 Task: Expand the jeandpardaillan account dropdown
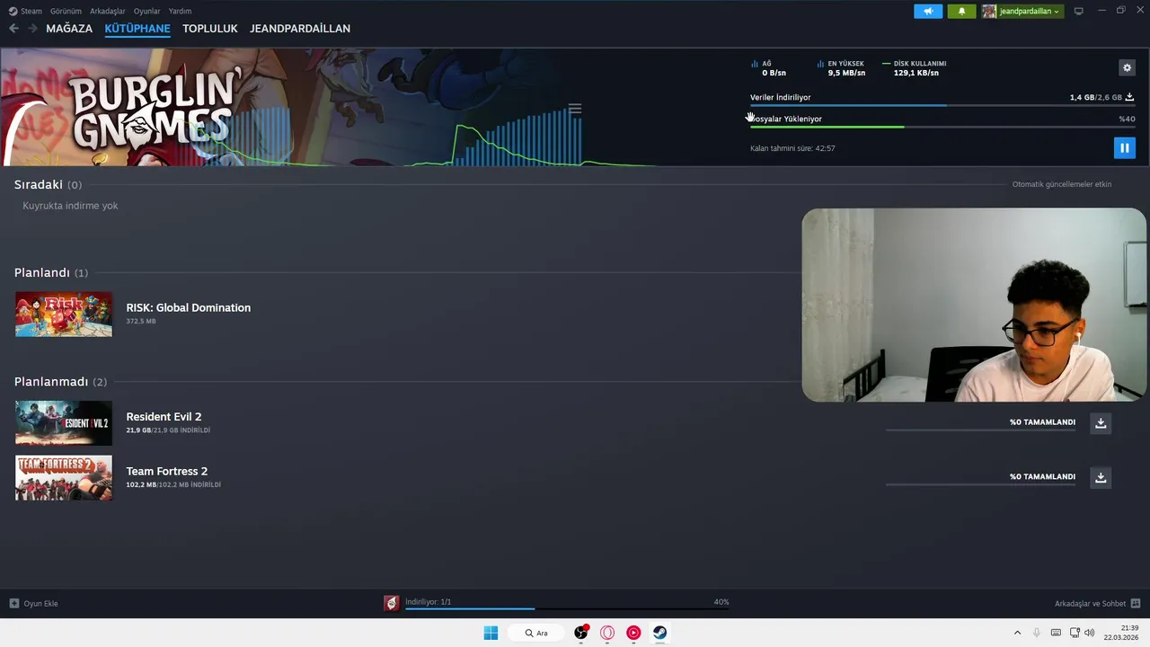(x=1030, y=11)
